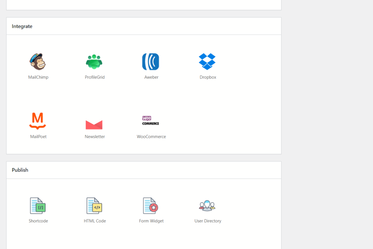
Task: Select the Newsletter envelope icon
Action: (94, 124)
